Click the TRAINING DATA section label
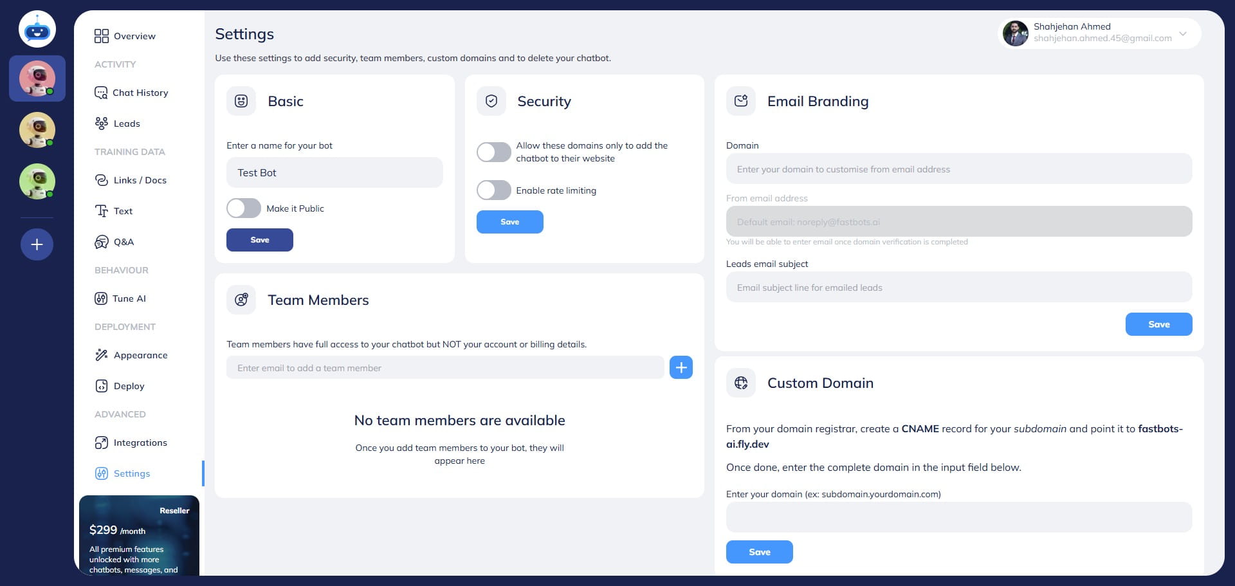 130,152
